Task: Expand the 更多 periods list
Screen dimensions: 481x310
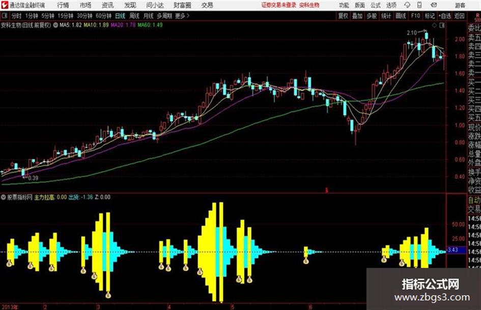Action: (x=182, y=16)
